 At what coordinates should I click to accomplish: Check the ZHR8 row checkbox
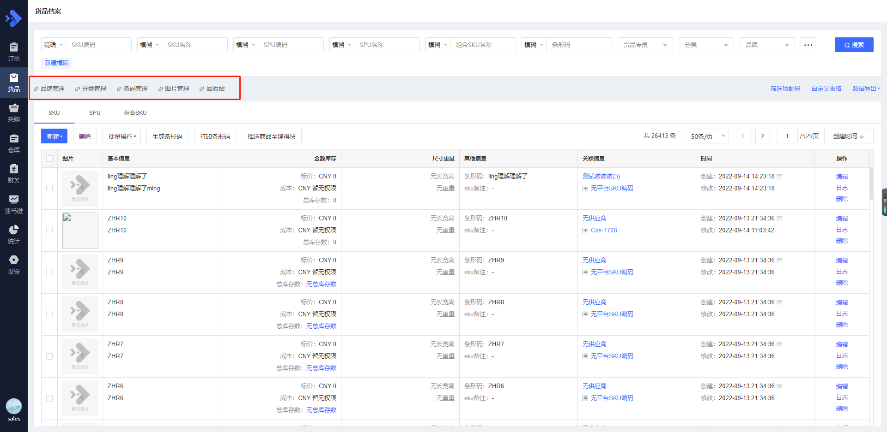(49, 314)
